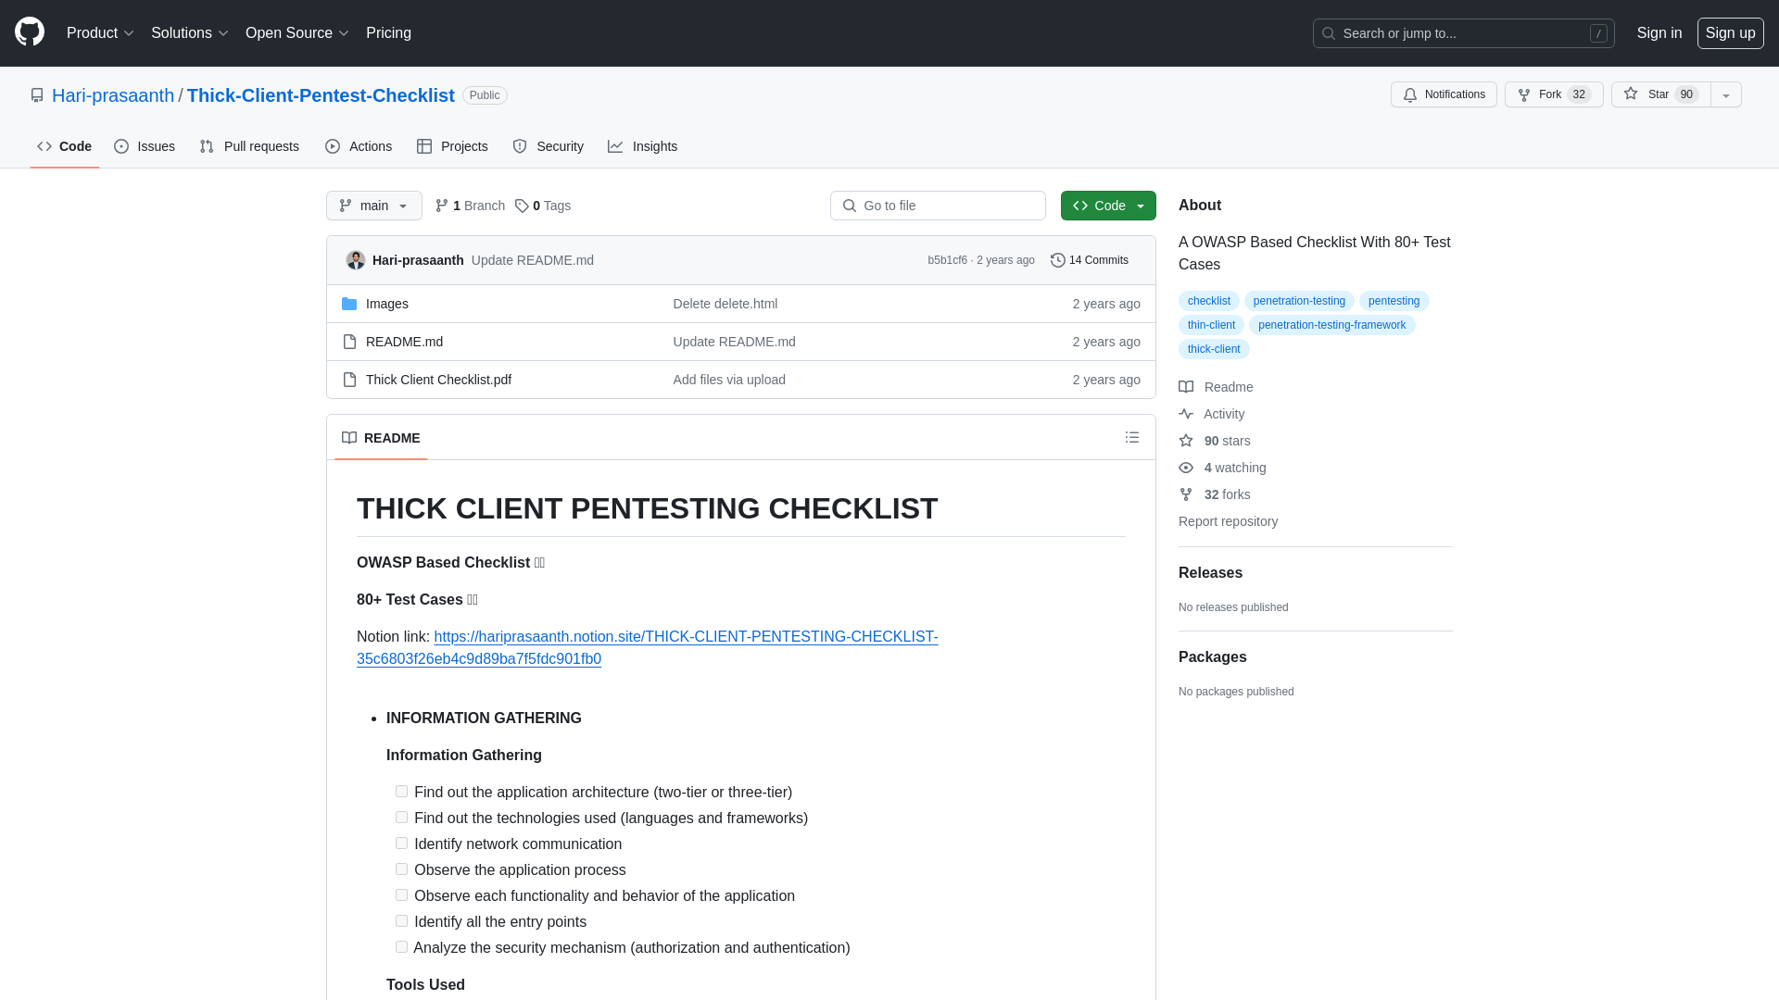Open commit hash b5b1cf6

947,260
